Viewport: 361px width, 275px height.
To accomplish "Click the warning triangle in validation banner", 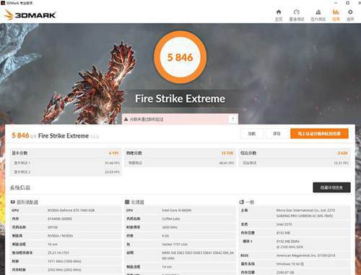I will [x=126, y=119].
